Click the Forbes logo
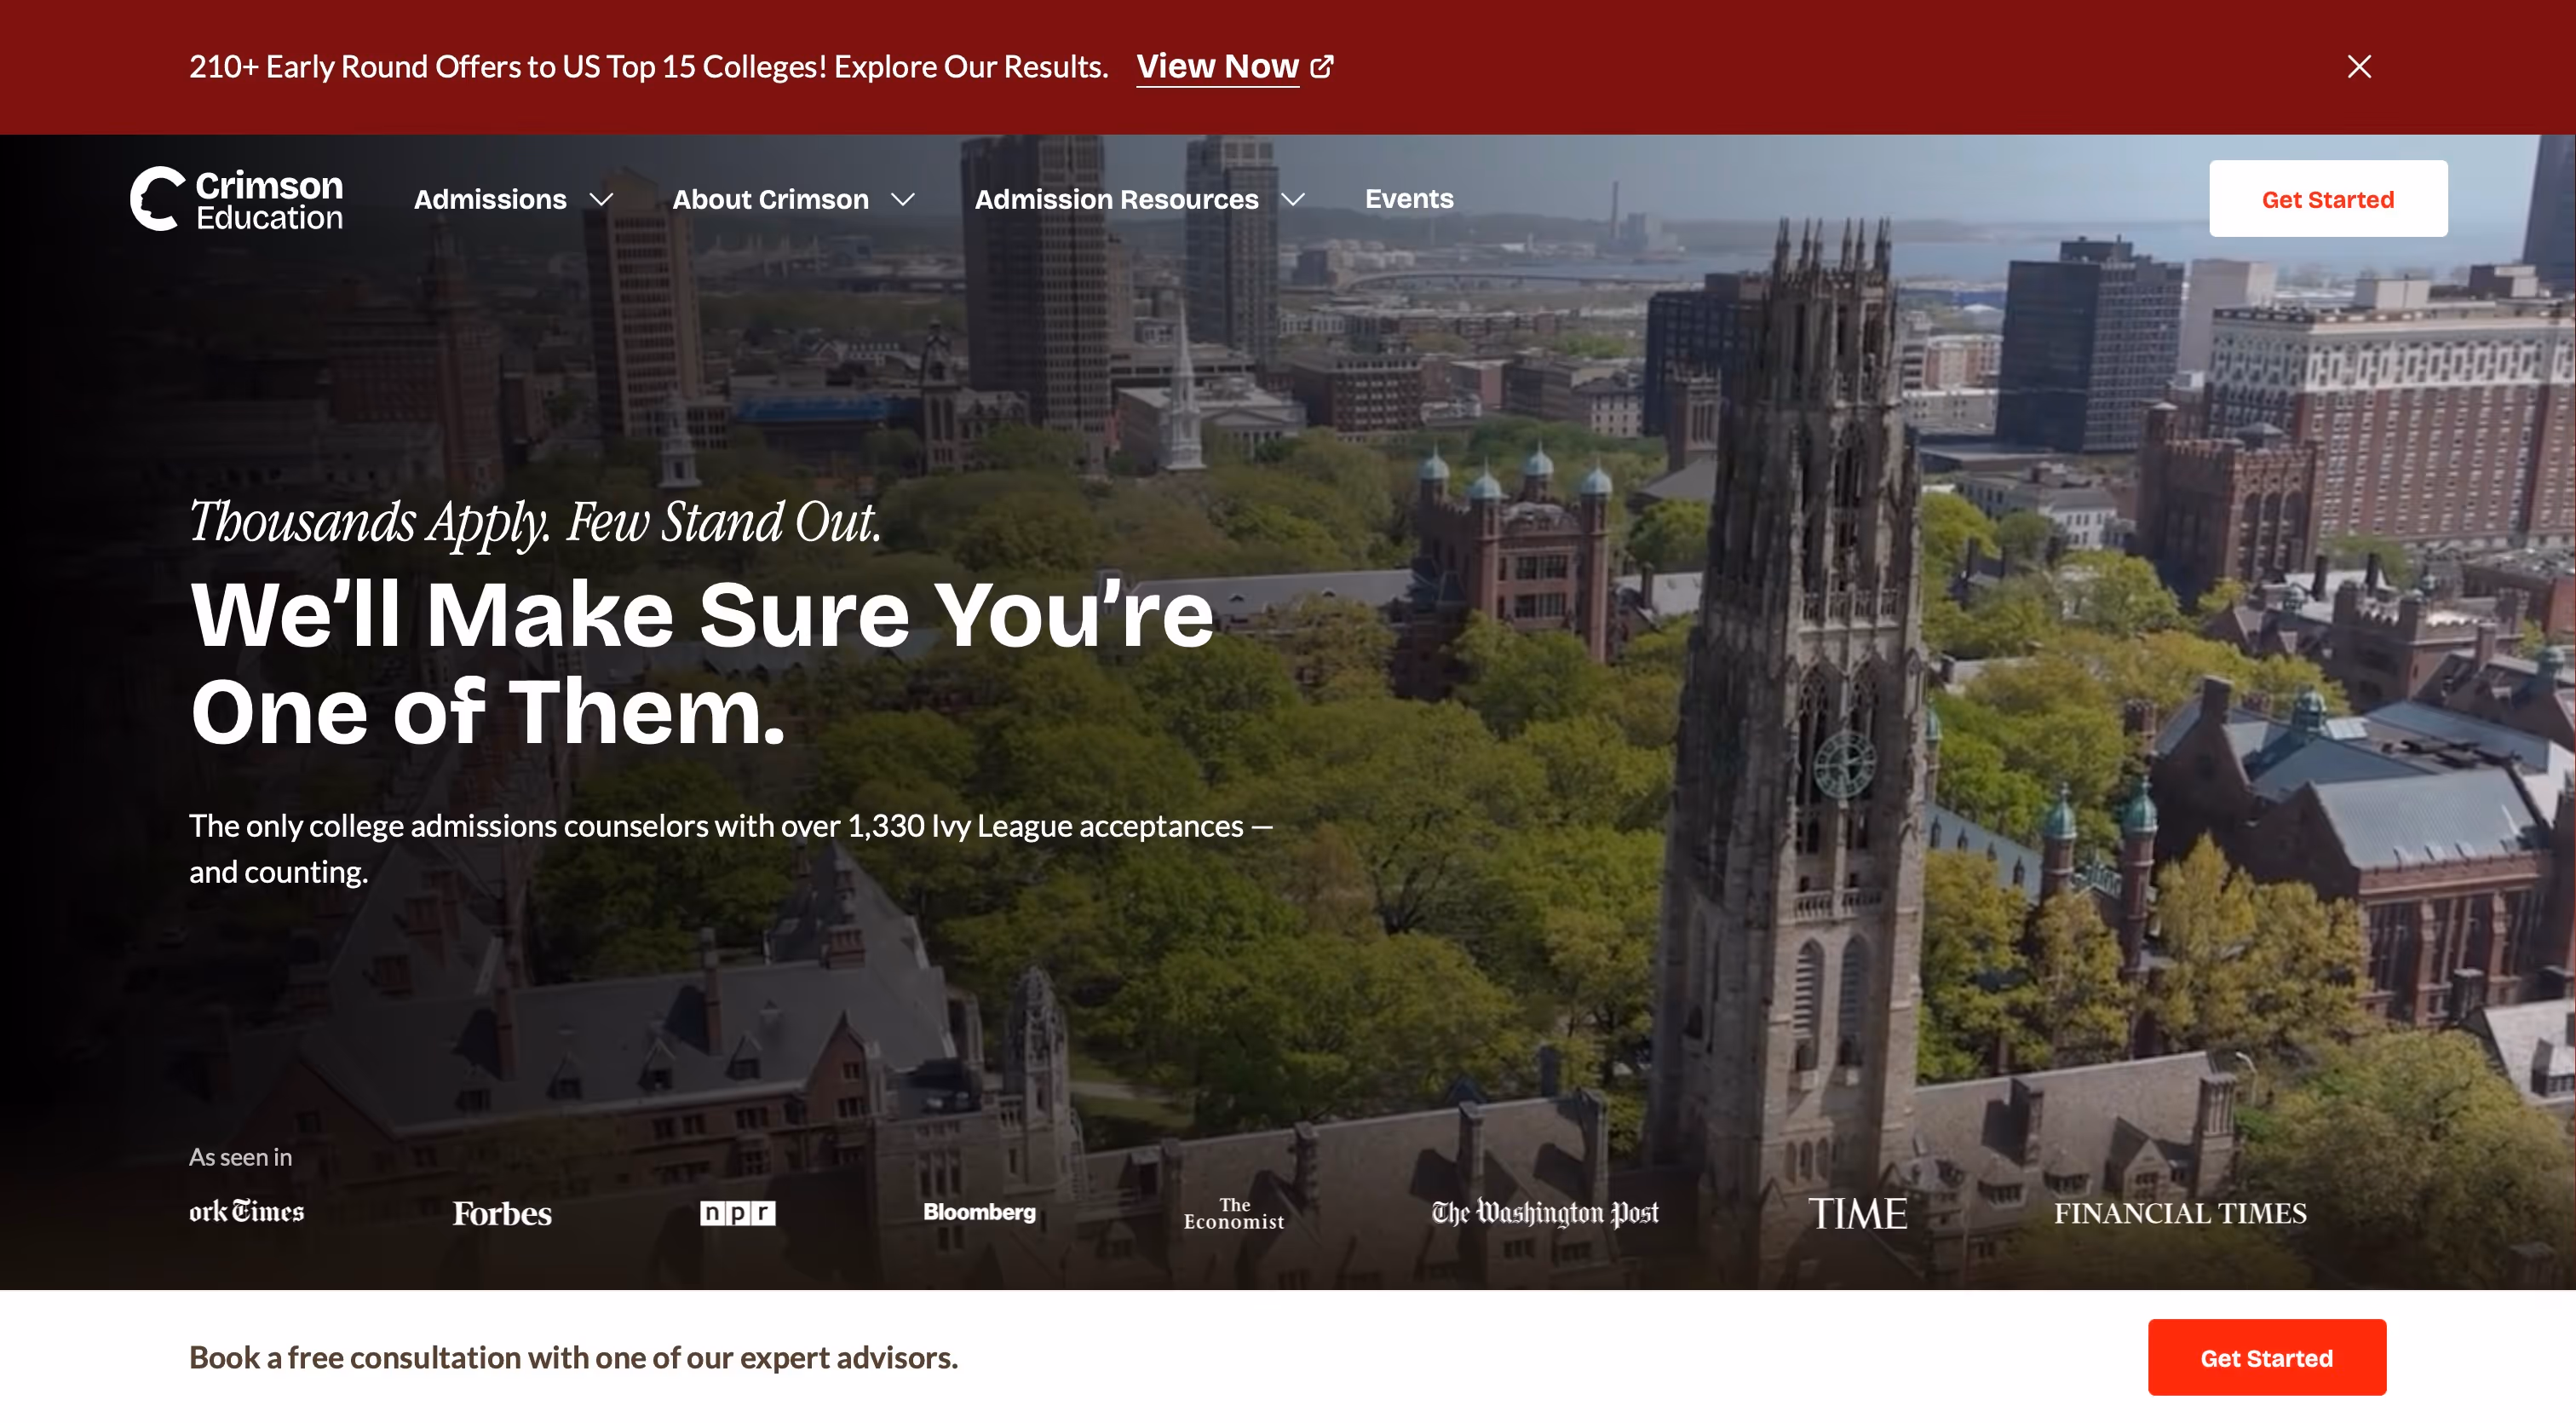Screen dimensions: 2576x1423 point(502,1213)
